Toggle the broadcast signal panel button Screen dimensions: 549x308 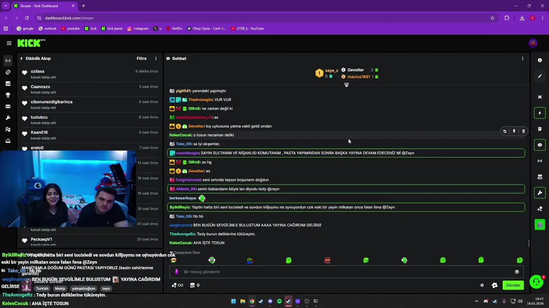(x=540, y=161)
